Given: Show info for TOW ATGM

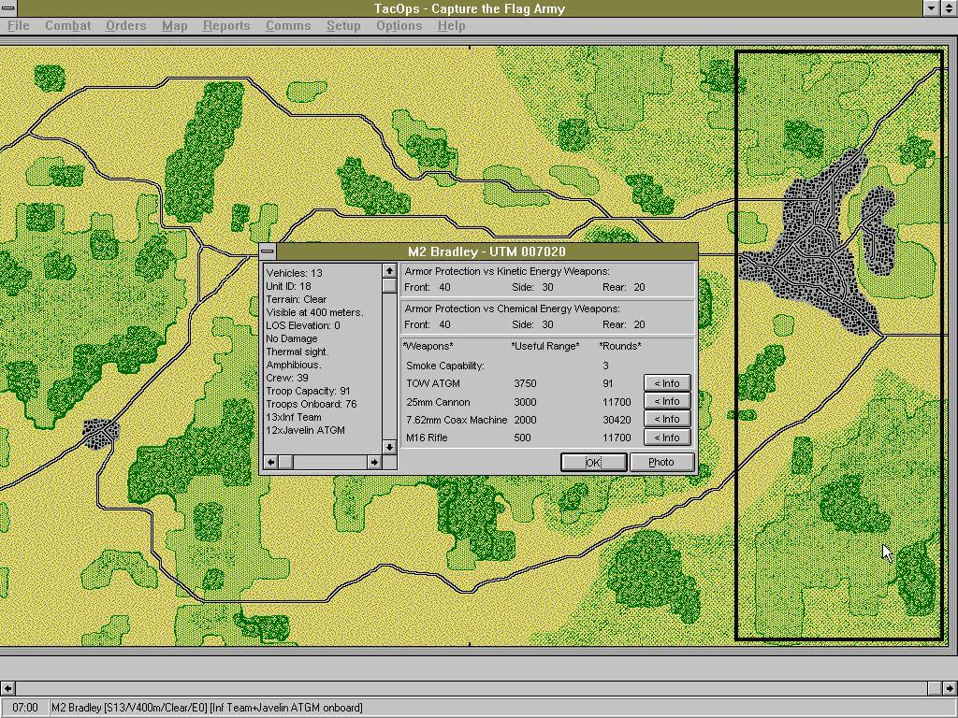Looking at the screenshot, I should pyautogui.click(x=667, y=383).
